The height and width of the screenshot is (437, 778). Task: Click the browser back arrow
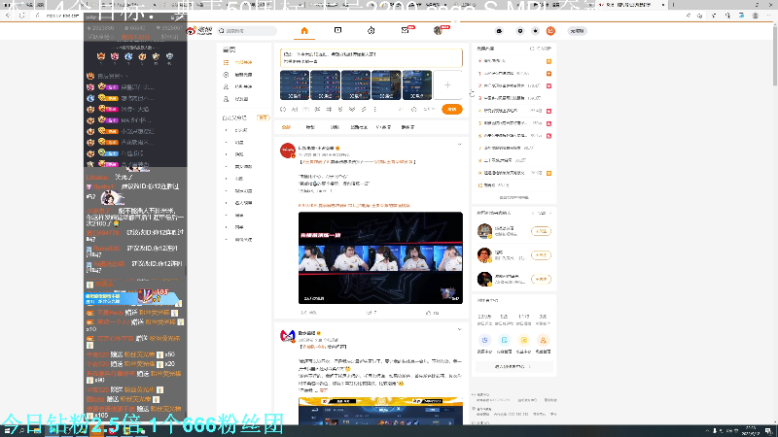point(8,16)
